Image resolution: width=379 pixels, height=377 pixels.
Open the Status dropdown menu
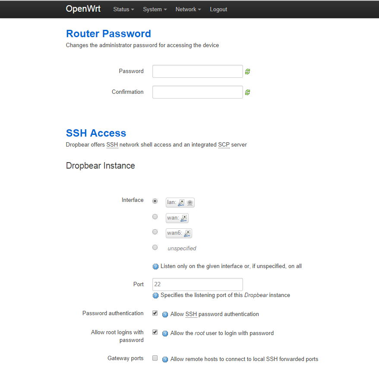123,10
